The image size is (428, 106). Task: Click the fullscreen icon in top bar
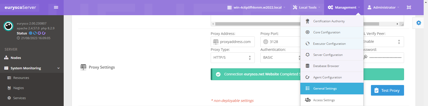coord(409,7)
